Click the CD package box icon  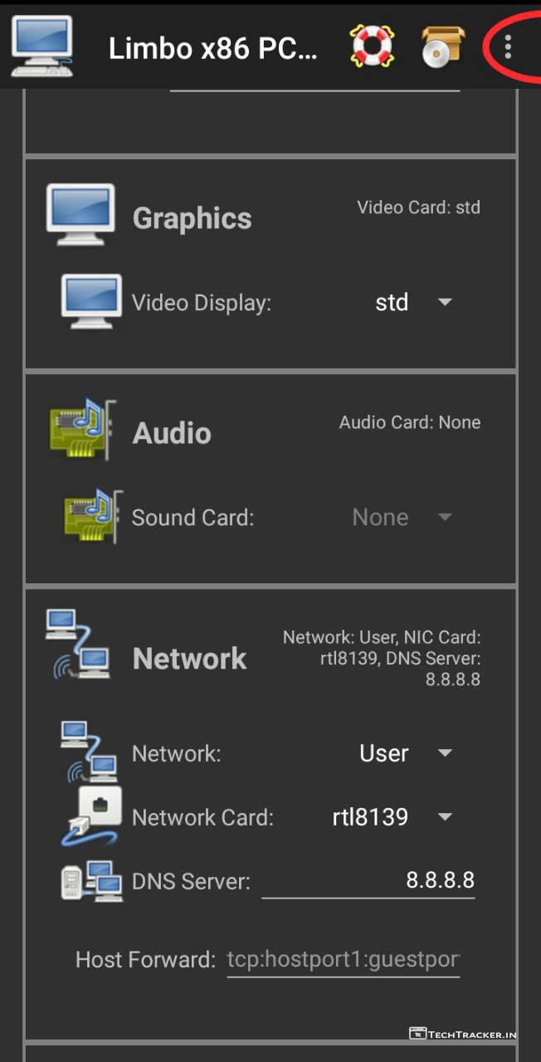click(441, 46)
